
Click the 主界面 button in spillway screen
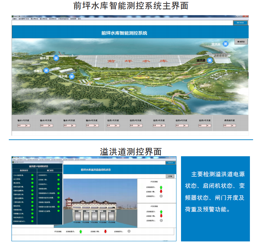tap(170, 176)
